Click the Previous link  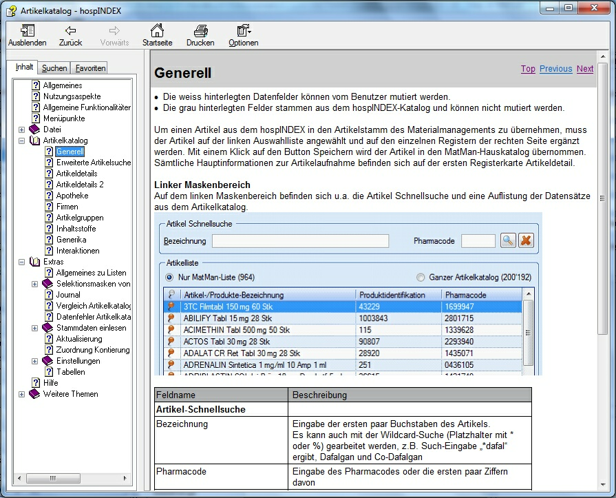555,69
